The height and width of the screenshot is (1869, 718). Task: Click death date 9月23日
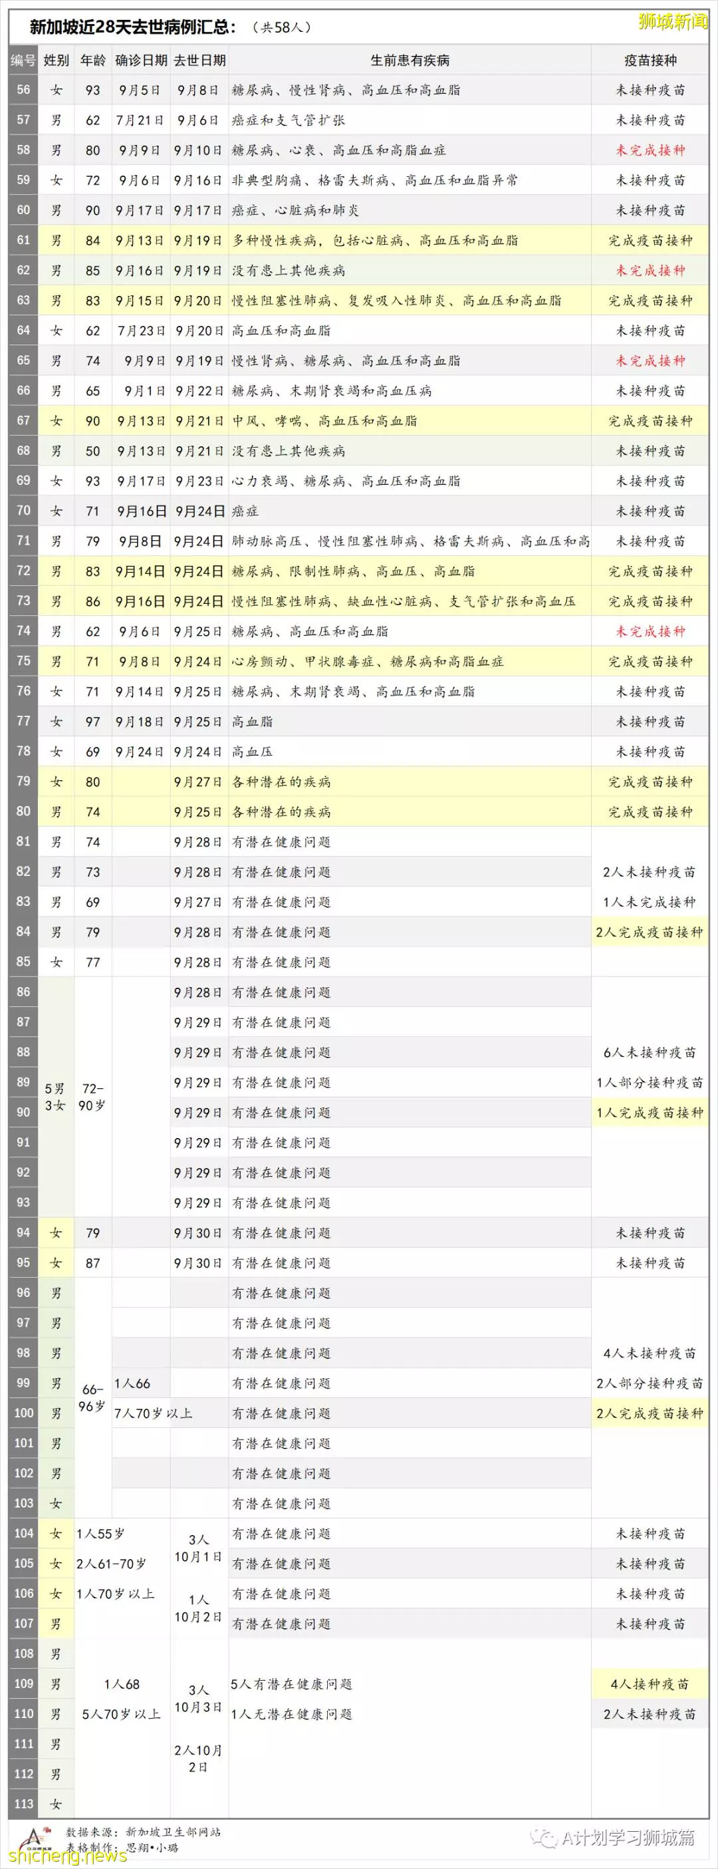point(198,481)
